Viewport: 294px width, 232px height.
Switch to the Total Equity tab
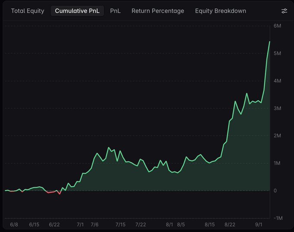[28, 11]
